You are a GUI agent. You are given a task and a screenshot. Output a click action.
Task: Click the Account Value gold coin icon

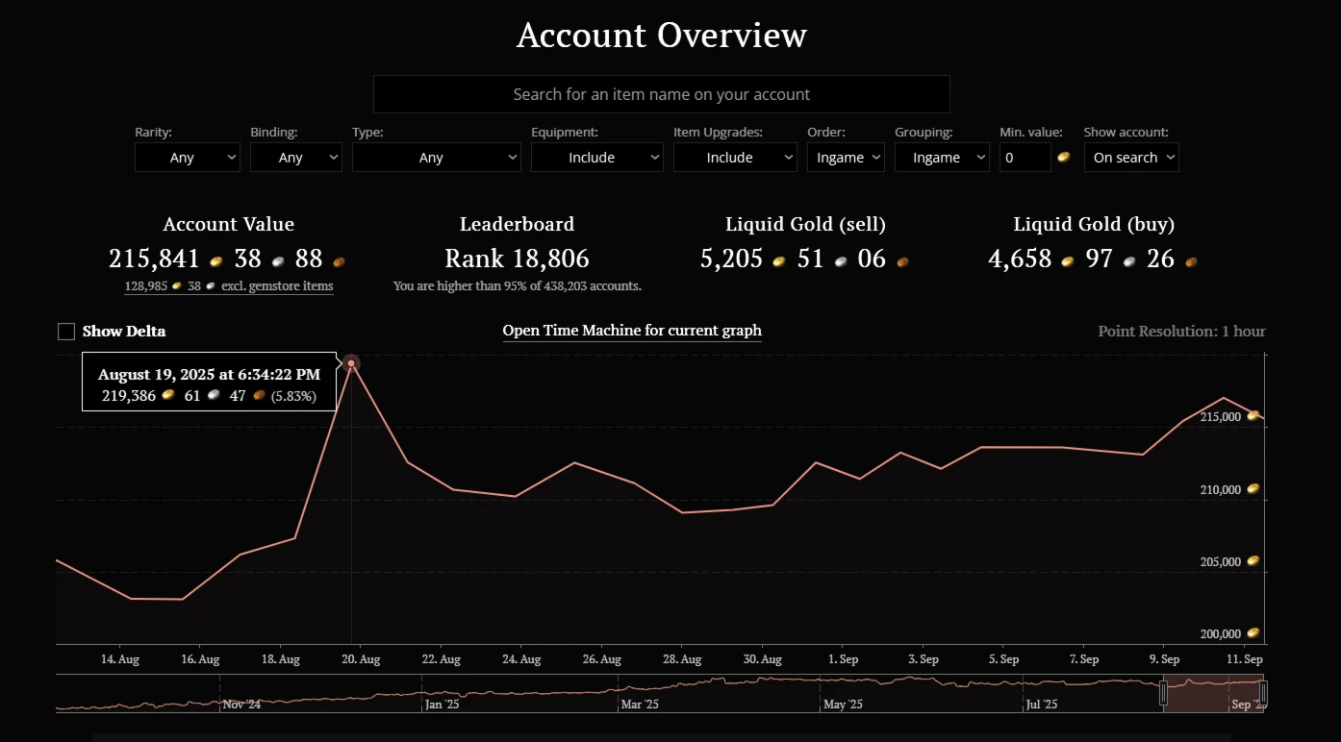(216, 260)
